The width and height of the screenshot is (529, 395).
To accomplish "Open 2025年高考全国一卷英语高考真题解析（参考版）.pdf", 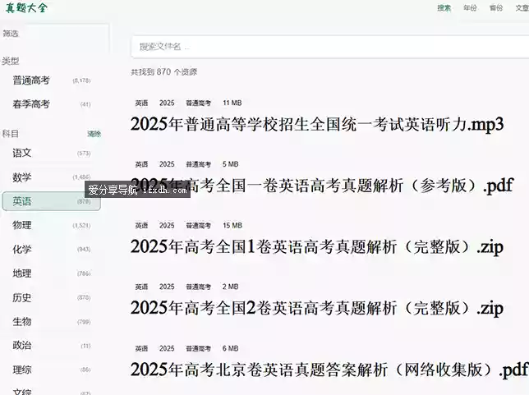I will (322, 186).
